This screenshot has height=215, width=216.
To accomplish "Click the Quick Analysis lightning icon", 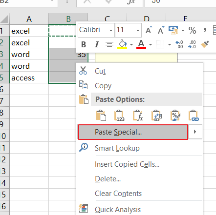I will click(84, 208).
